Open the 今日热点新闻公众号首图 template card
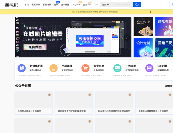Image resolution: width=173 pixels, height=133 pixels. [x=34, y=103]
